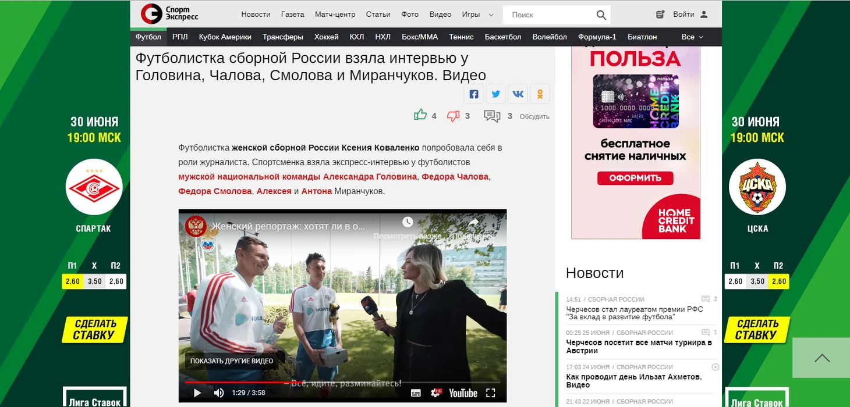Viewport: 850px width, 407px height.
Task: Open the news feed icon beside Войти
Action: tap(660, 15)
